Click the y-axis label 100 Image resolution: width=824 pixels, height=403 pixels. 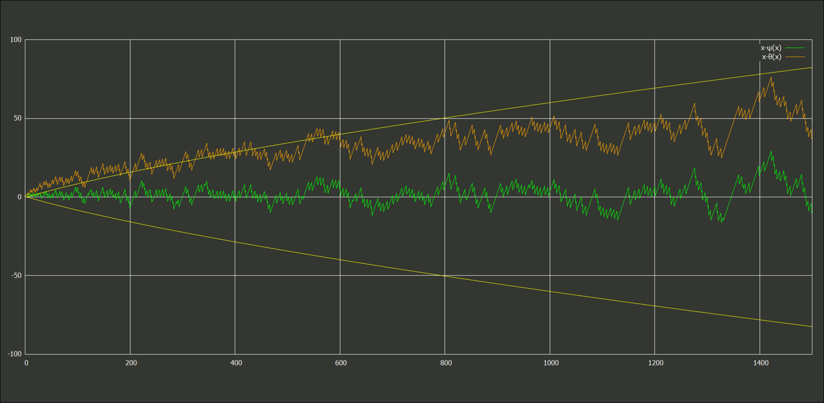16,40
